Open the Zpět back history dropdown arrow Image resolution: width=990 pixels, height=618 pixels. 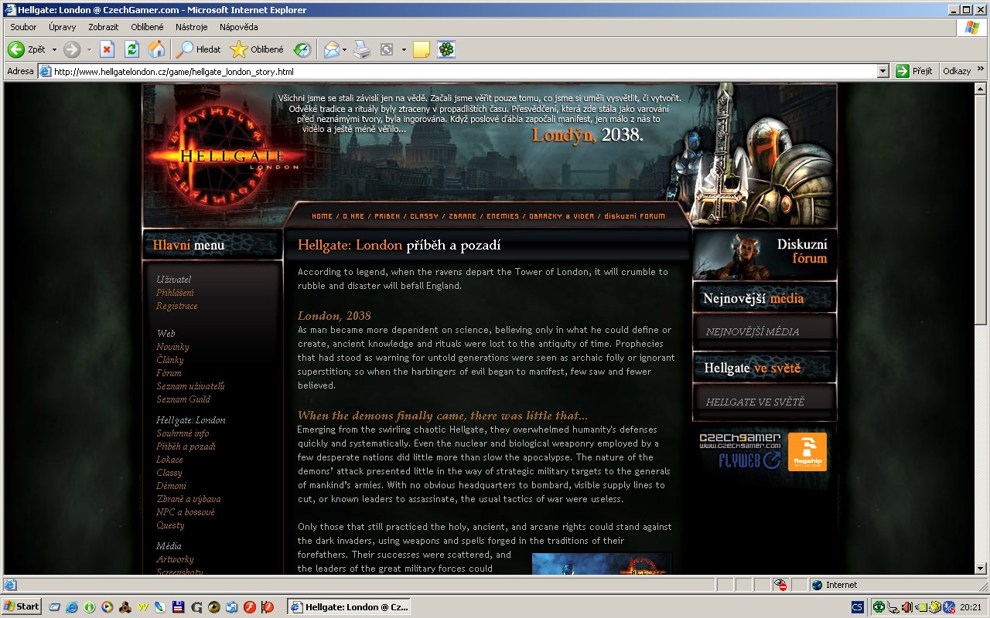(x=54, y=49)
